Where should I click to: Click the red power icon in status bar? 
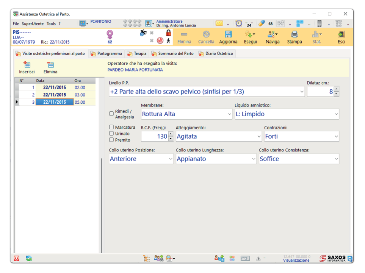coord(17,258)
